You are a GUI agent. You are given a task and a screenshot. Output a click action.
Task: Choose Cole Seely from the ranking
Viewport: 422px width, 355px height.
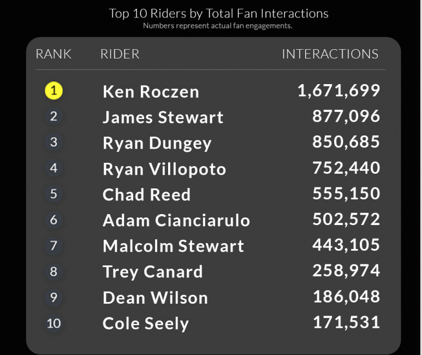tap(146, 323)
